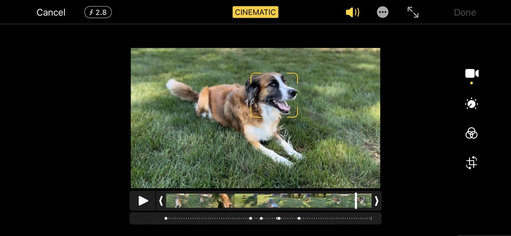The width and height of the screenshot is (511, 236).
Task: Open the crop and rotate tool
Action: tap(472, 162)
